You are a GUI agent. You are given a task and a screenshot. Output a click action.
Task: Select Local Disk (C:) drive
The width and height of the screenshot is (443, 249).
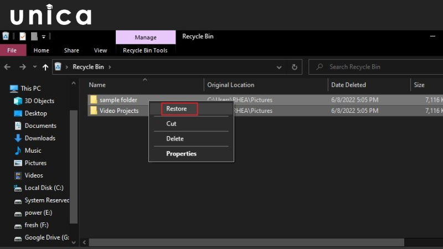coord(44,188)
